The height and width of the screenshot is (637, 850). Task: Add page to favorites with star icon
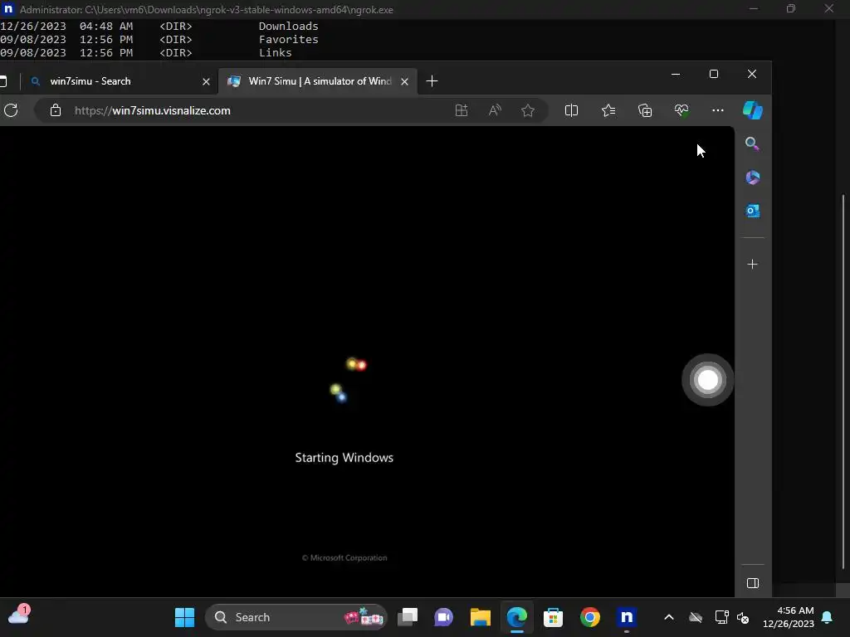[527, 110]
